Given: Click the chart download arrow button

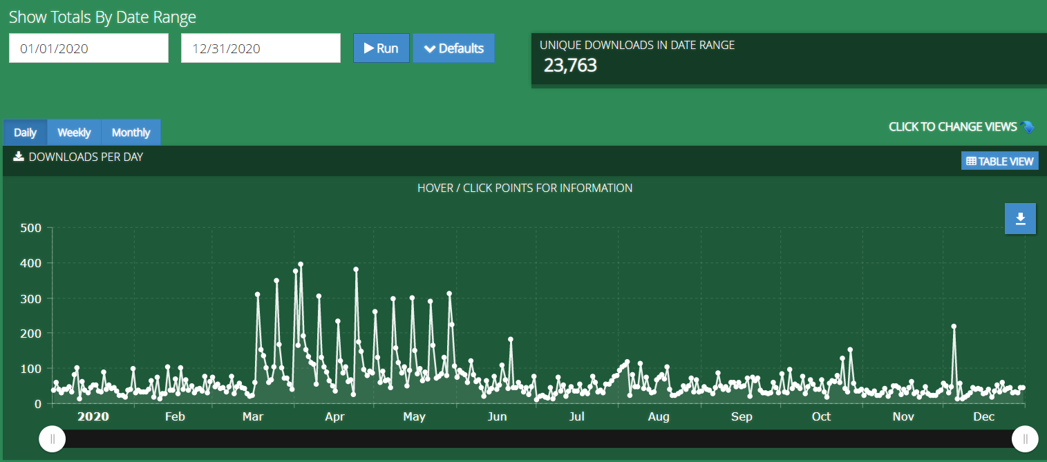Looking at the screenshot, I should 1020,219.
